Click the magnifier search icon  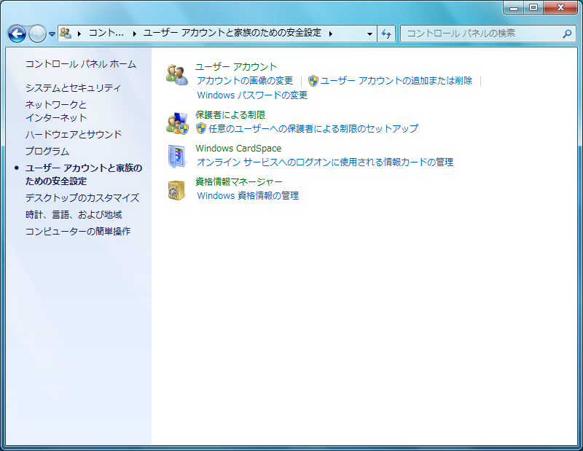point(567,34)
